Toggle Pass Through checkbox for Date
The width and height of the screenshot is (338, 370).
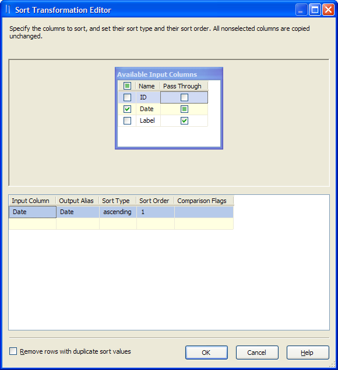[x=184, y=109]
